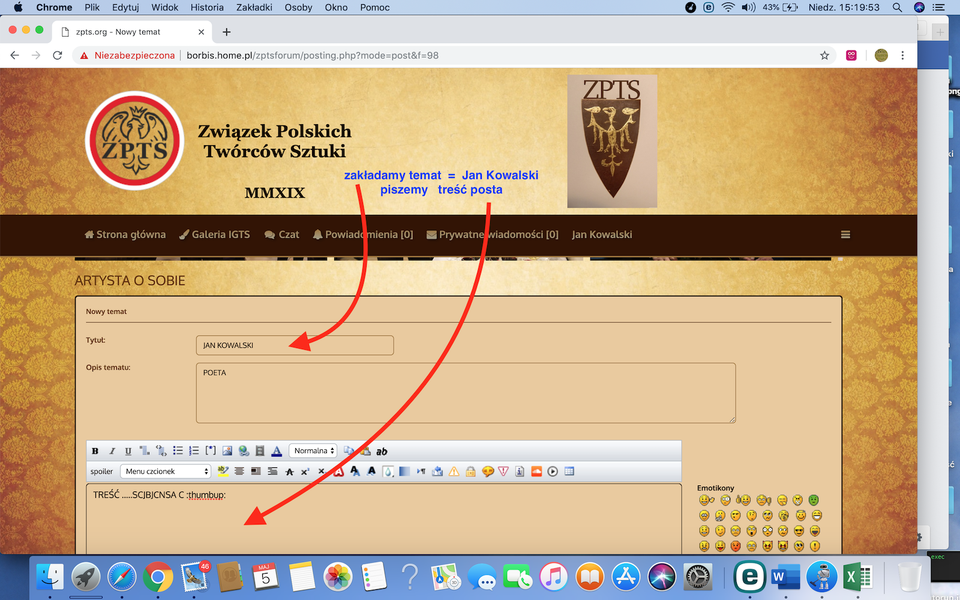Viewport: 960px width, 600px height.
Task: Click the insert table icon
Action: (x=569, y=472)
